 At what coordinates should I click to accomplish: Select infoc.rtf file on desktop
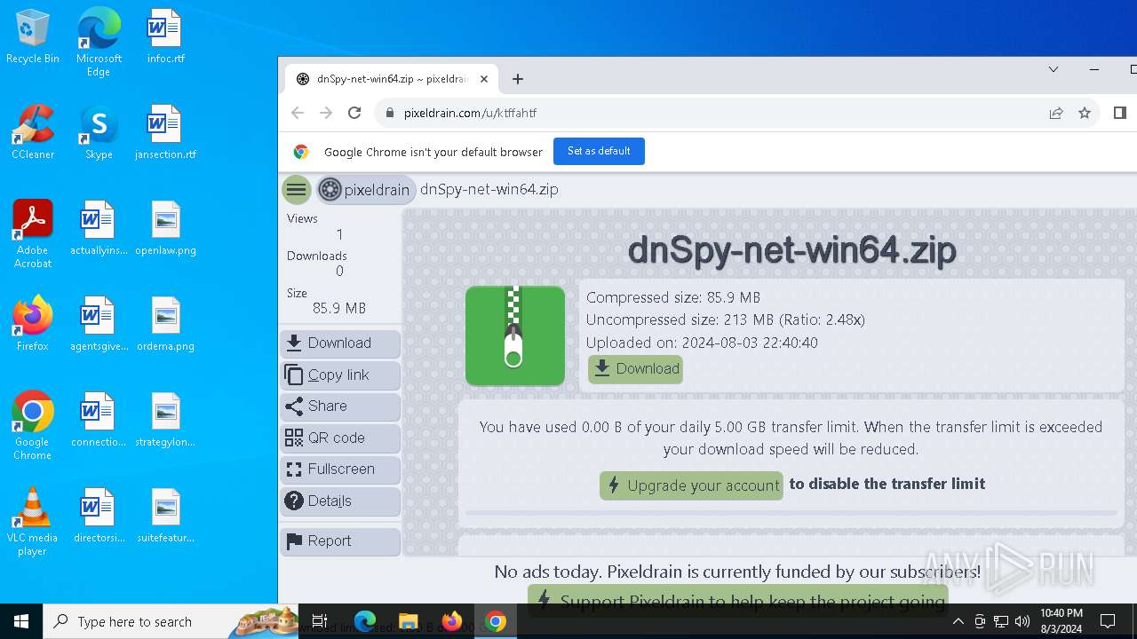165,37
